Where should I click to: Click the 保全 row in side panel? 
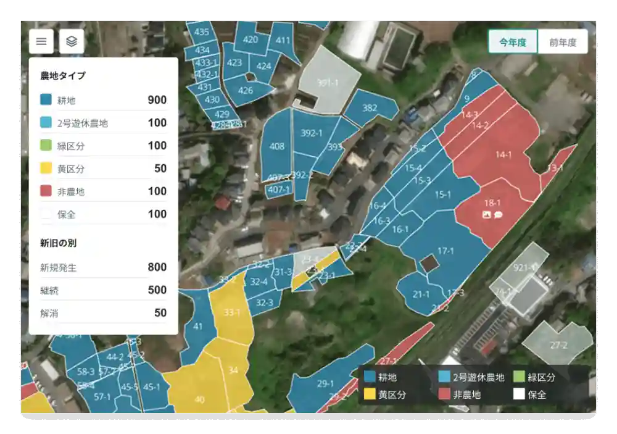point(103,214)
